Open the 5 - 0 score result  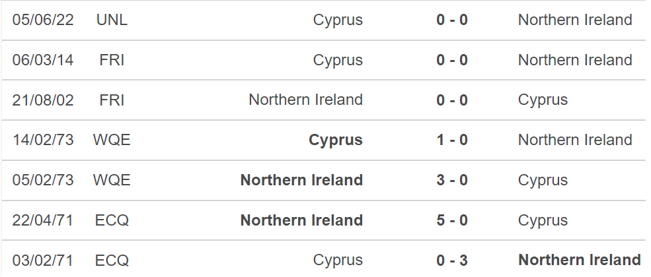coord(451,220)
